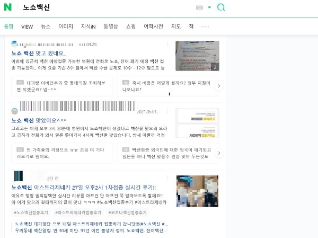Open the 책 tab
Image resolution: width=318 pixels, height=238 pixels.
(x=191, y=27)
